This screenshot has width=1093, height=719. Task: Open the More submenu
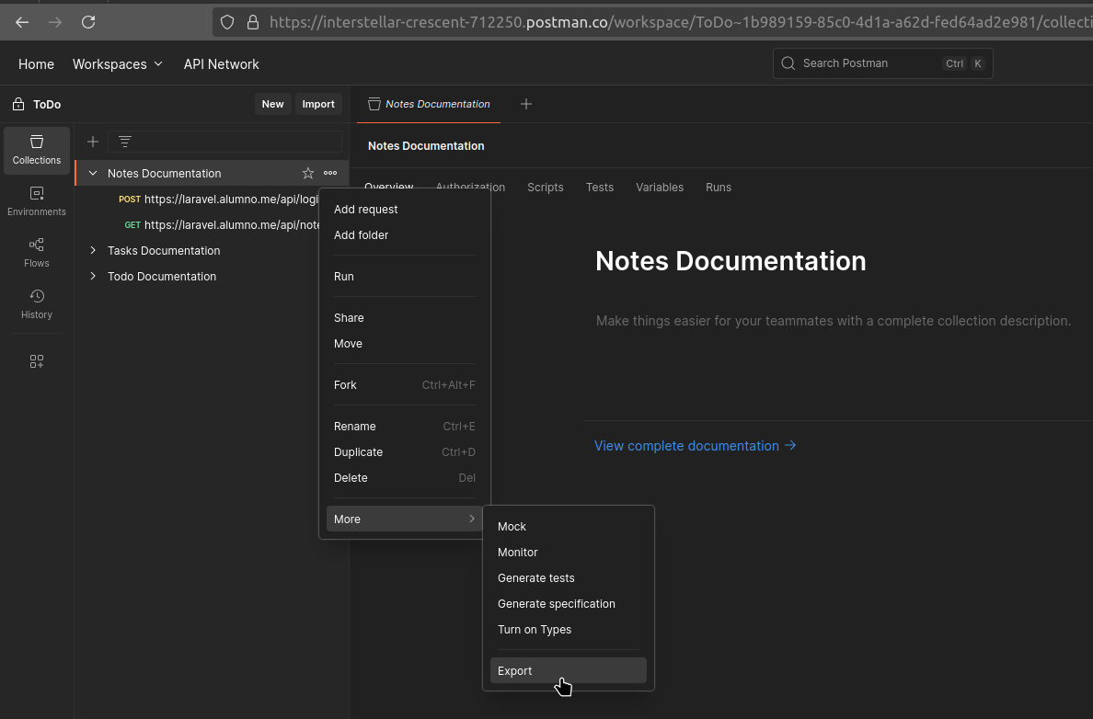pos(404,519)
